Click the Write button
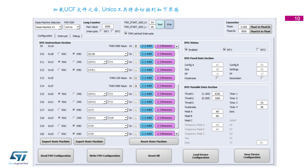The image size is (304, 168). point(169,24)
